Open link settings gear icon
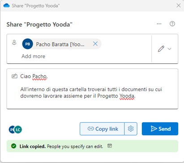The width and height of the screenshot is (184, 163). tap(131, 129)
